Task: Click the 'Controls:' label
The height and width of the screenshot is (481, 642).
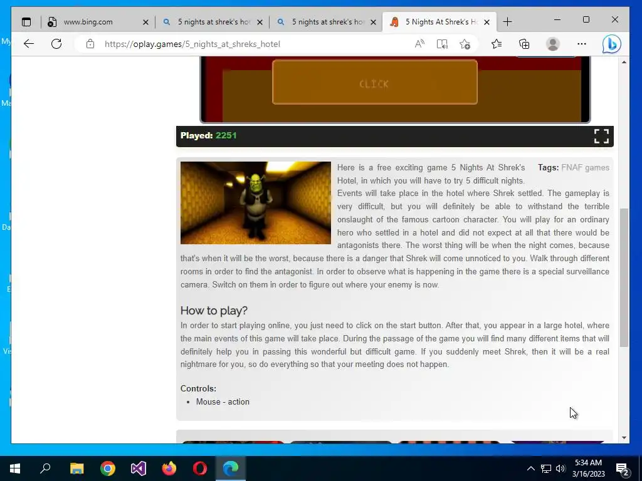Action: click(198, 388)
